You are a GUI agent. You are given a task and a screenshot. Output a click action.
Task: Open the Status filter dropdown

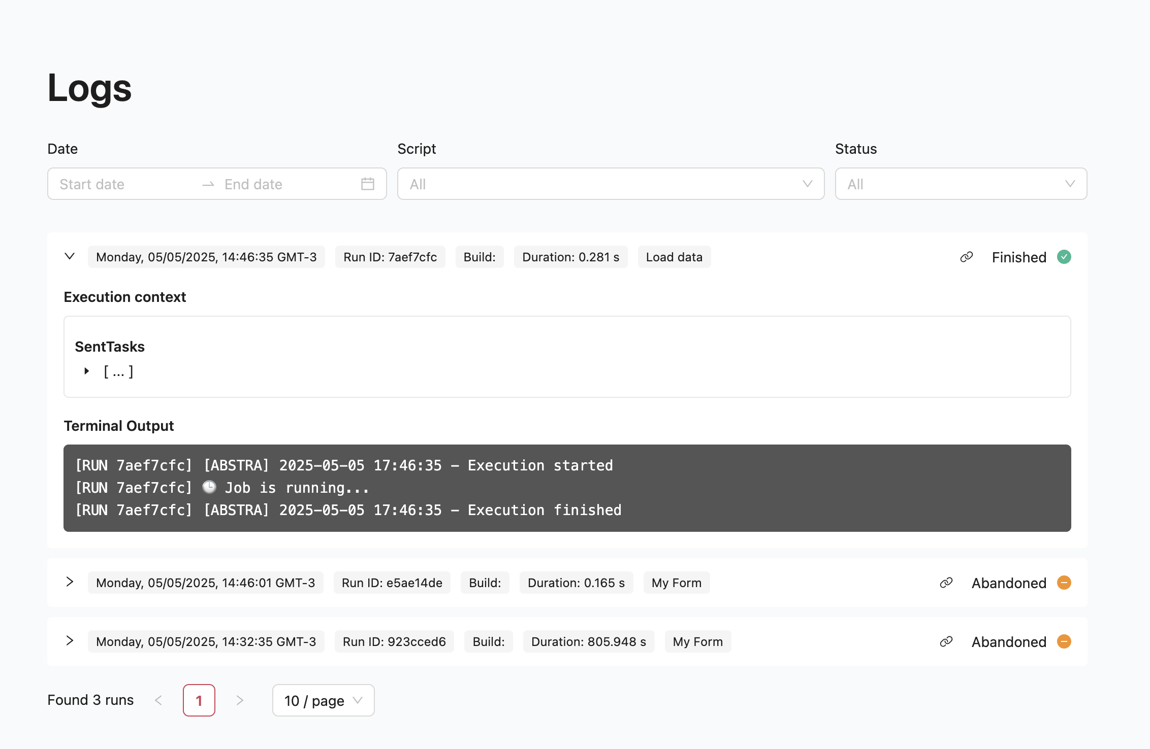coord(961,184)
